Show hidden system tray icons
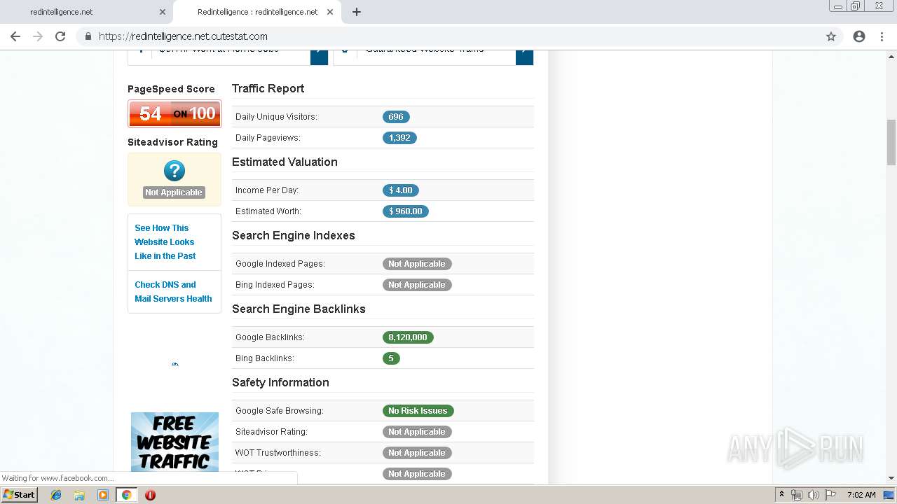The width and height of the screenshot is (897, 504). click(781, 495)
